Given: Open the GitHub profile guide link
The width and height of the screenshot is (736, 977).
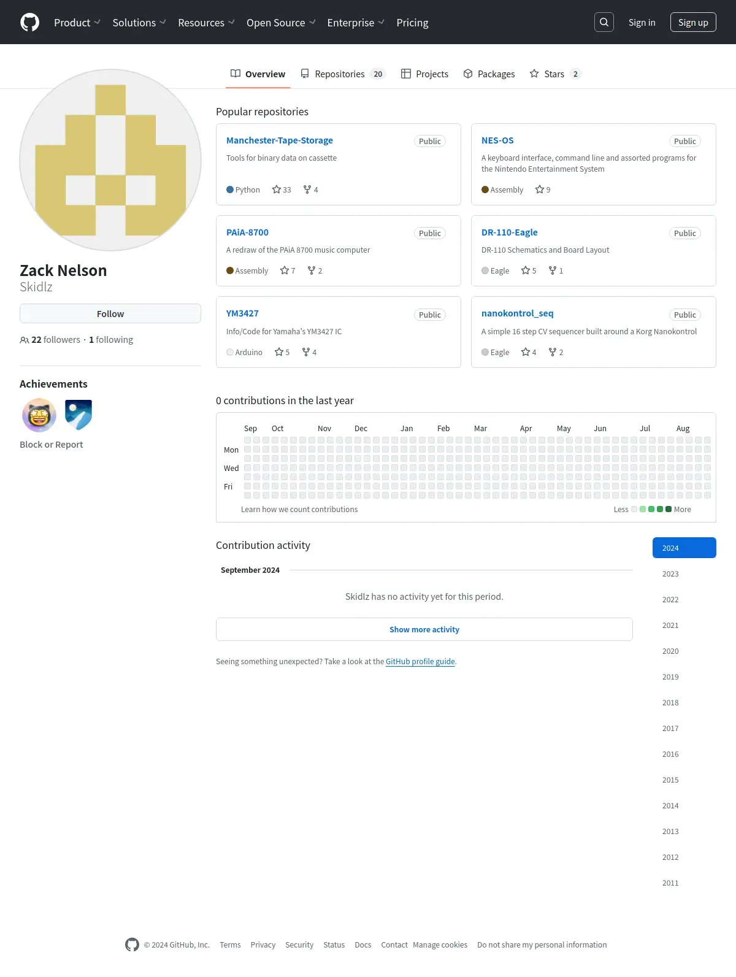Looking at the screenshot, I should click(420, 661).
